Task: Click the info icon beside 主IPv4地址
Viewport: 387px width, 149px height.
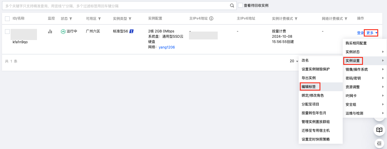Action: (x=211, y=18)
